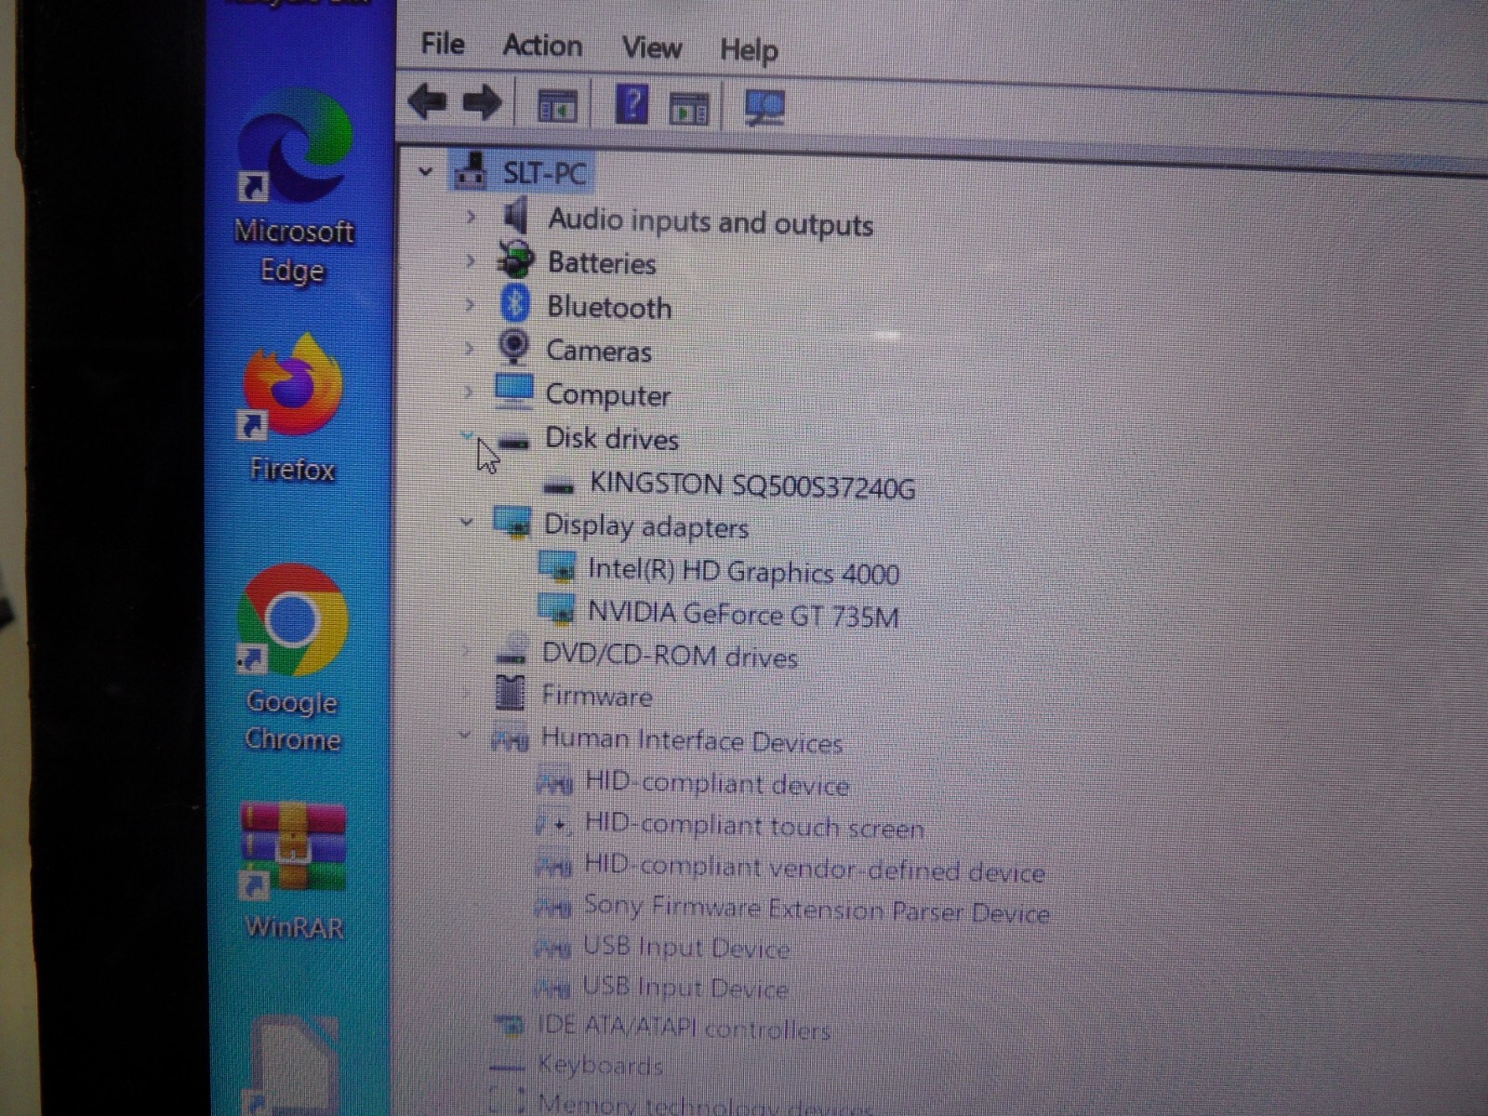Select HID-compliant touch screen entry

(753, 825)
